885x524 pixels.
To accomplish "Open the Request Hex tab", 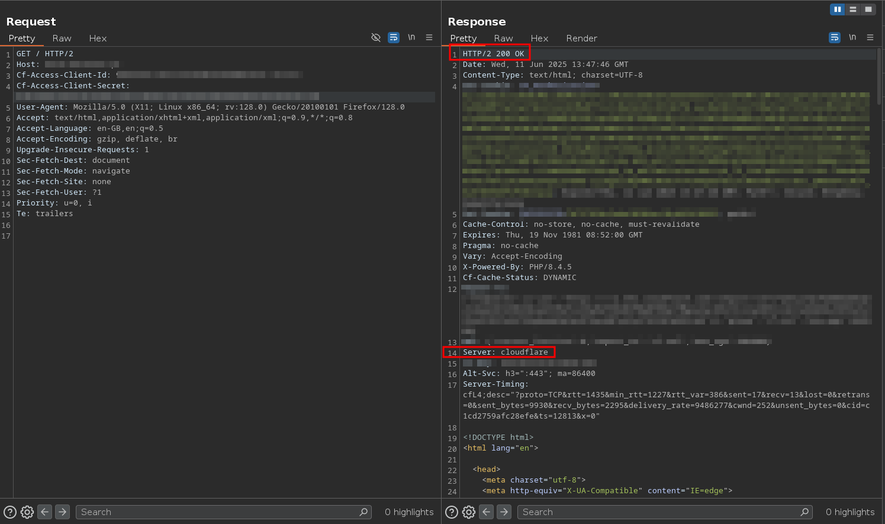I will pyautogui.click(x=98, y=38).
